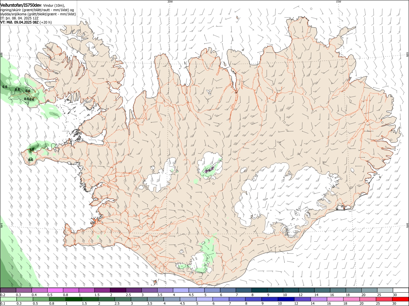Click the '0.8' precipitation value on the Westfjords

coord(17,90)
